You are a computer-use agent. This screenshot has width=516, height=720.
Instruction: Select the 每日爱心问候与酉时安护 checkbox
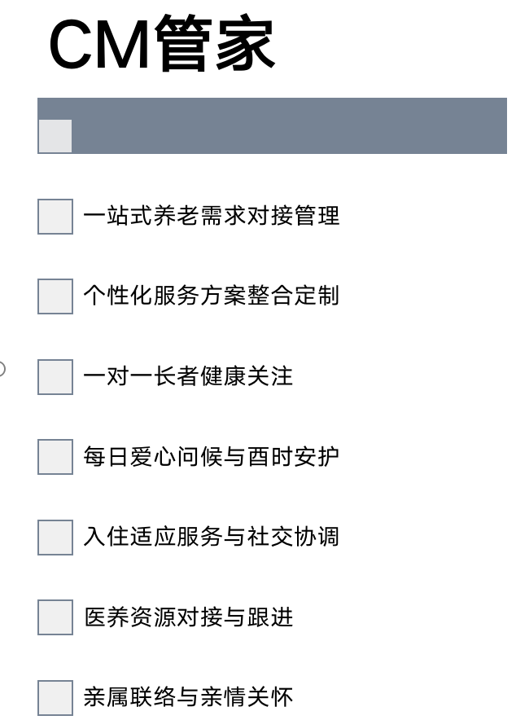[55, 457]
